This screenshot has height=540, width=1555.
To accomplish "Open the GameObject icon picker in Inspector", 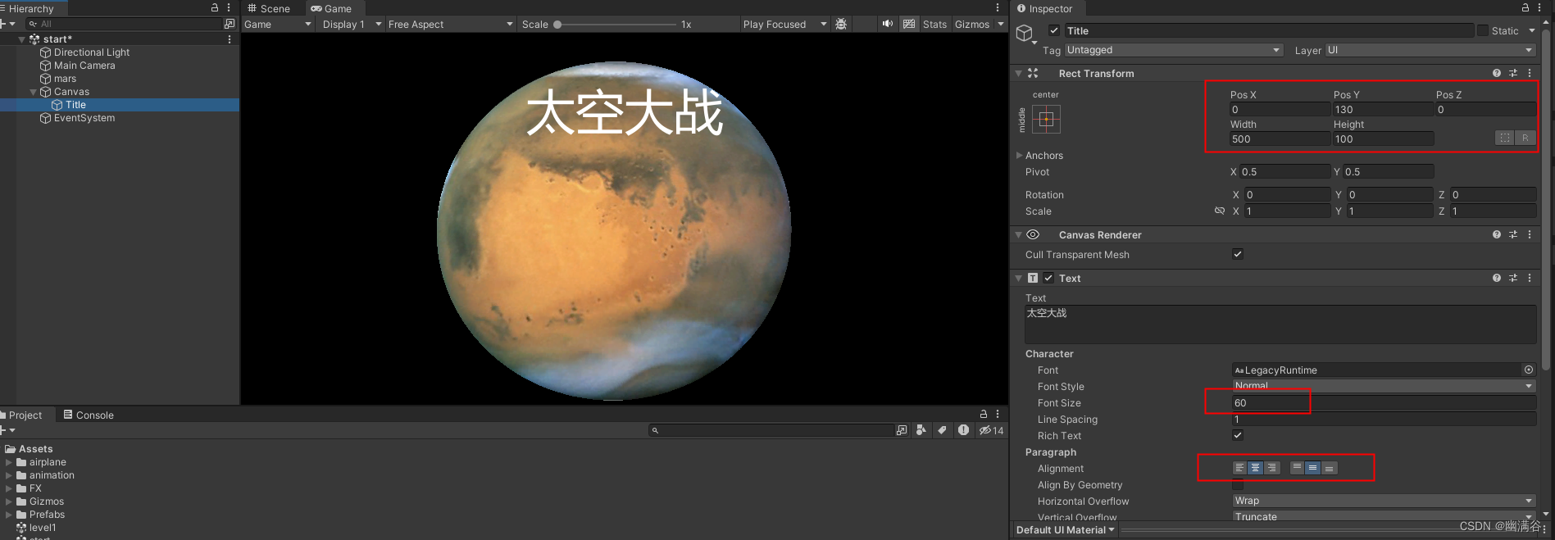I will [x=1026, y=34].
